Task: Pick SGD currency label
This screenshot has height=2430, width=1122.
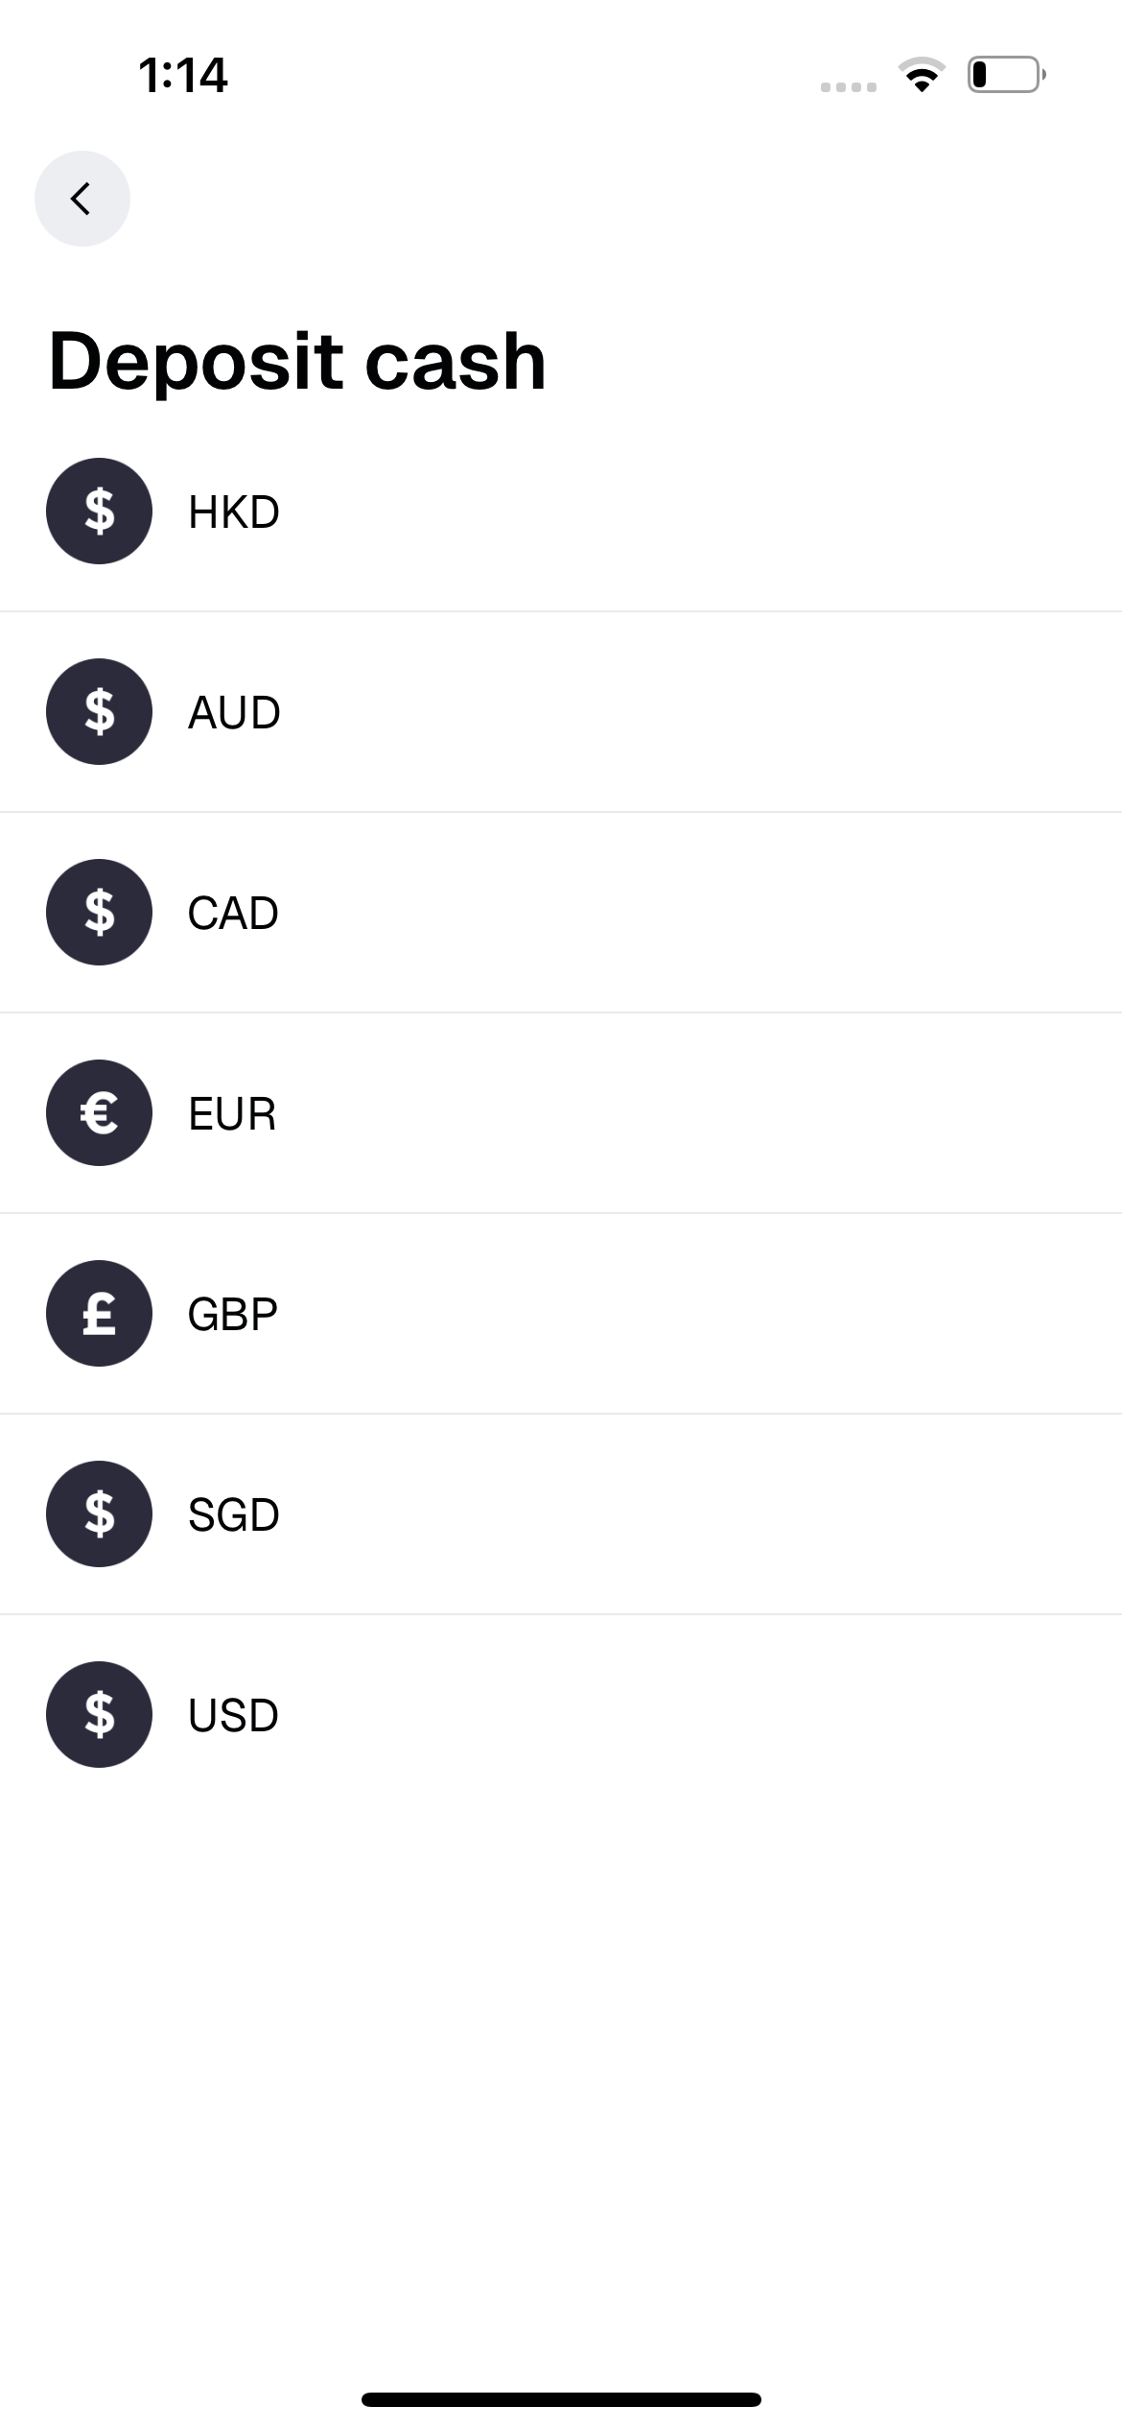Action: point(234,1515)
